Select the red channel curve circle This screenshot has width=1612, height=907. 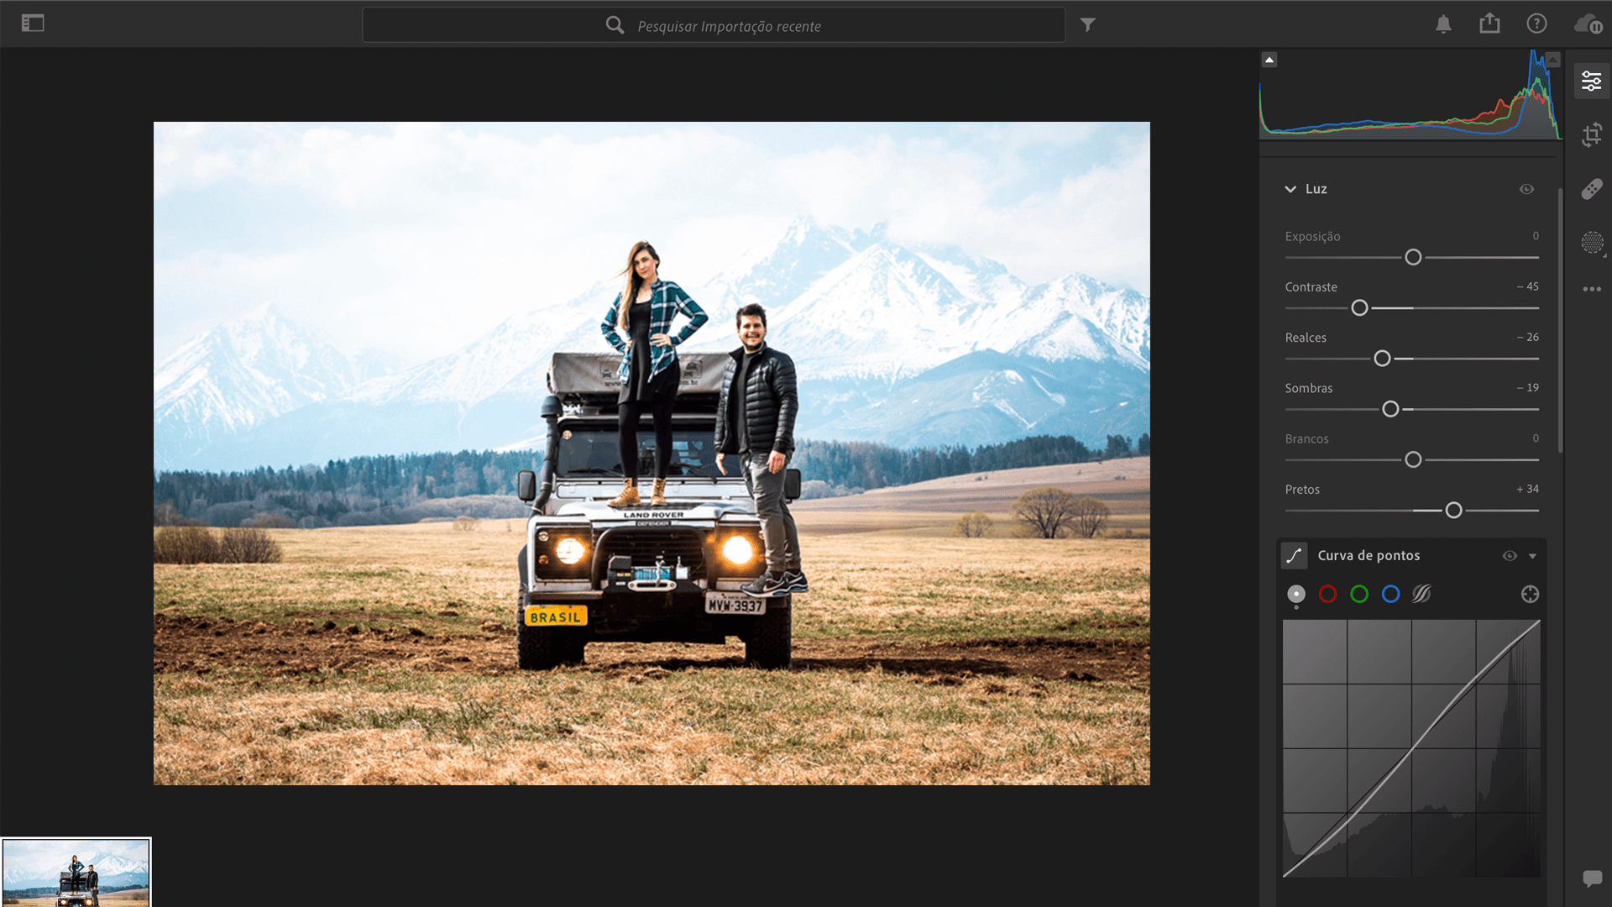coord(1327,595)
